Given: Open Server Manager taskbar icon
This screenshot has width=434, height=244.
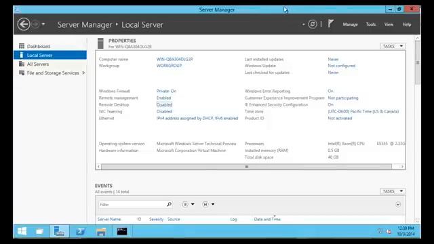Looking at the screenshot, I should pos(59,231).
